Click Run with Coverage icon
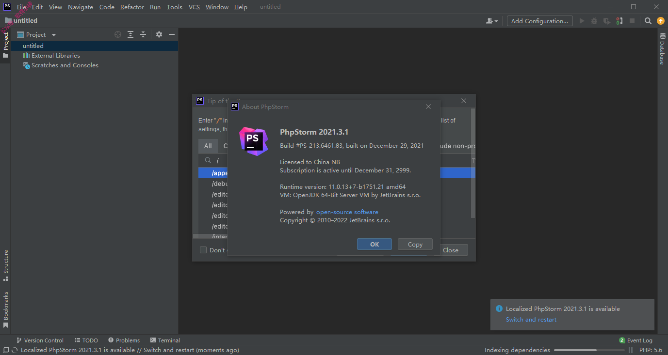 (607, 21)
